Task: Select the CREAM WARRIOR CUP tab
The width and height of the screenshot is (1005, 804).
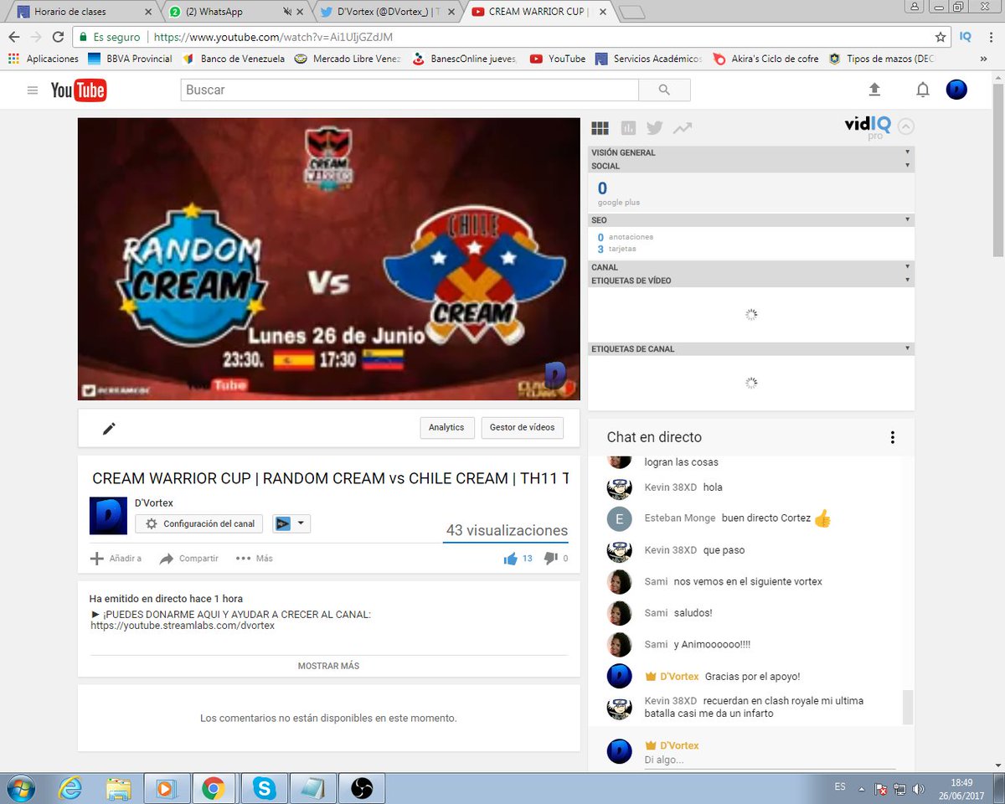Action: [541, 12]
